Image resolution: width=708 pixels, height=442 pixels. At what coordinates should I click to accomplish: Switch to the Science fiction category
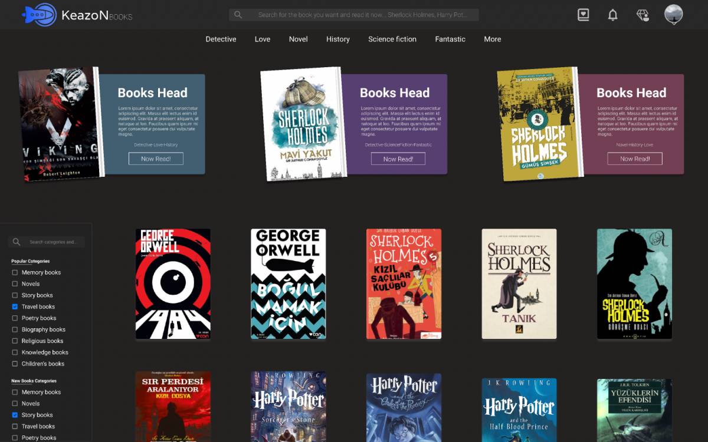click(x=392, y=39)
